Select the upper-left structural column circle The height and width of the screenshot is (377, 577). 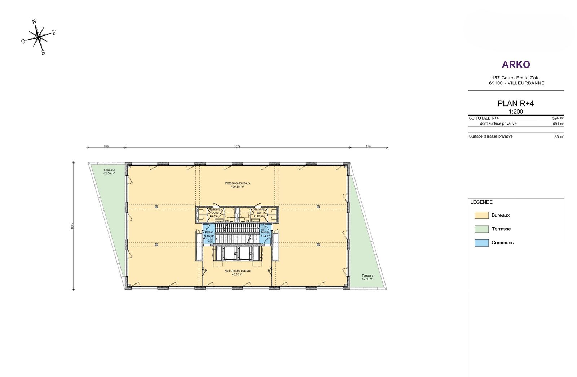[x=157, y=207]
